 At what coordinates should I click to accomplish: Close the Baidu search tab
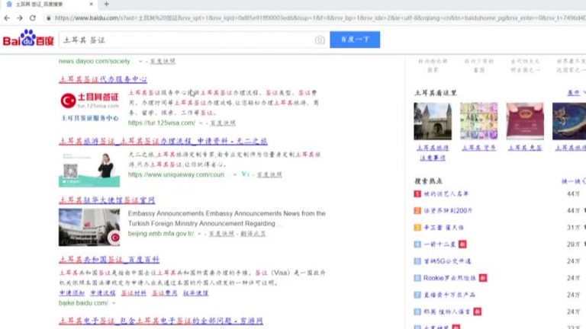pos(92,4)
